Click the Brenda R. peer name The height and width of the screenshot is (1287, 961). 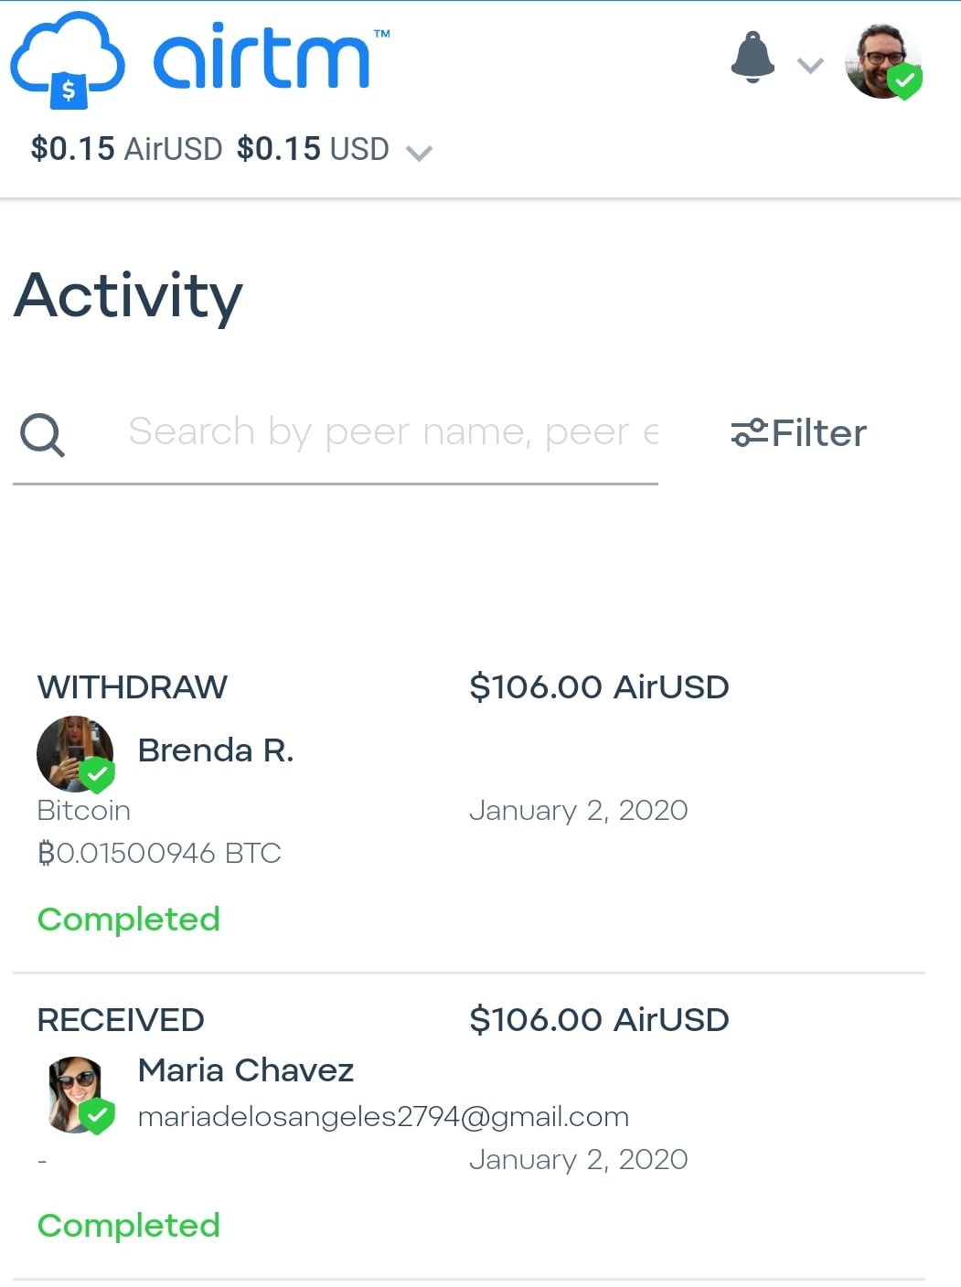point(216,750)
